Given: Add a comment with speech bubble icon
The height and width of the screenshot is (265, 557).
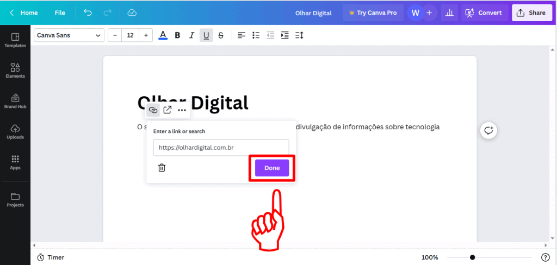Looking at the screenshot, I should tap(489, 130).
